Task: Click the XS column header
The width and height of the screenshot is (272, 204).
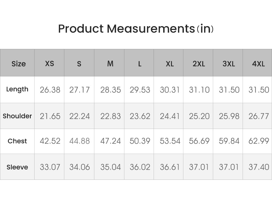Action: pyautogui.click(x=50, y=64)
